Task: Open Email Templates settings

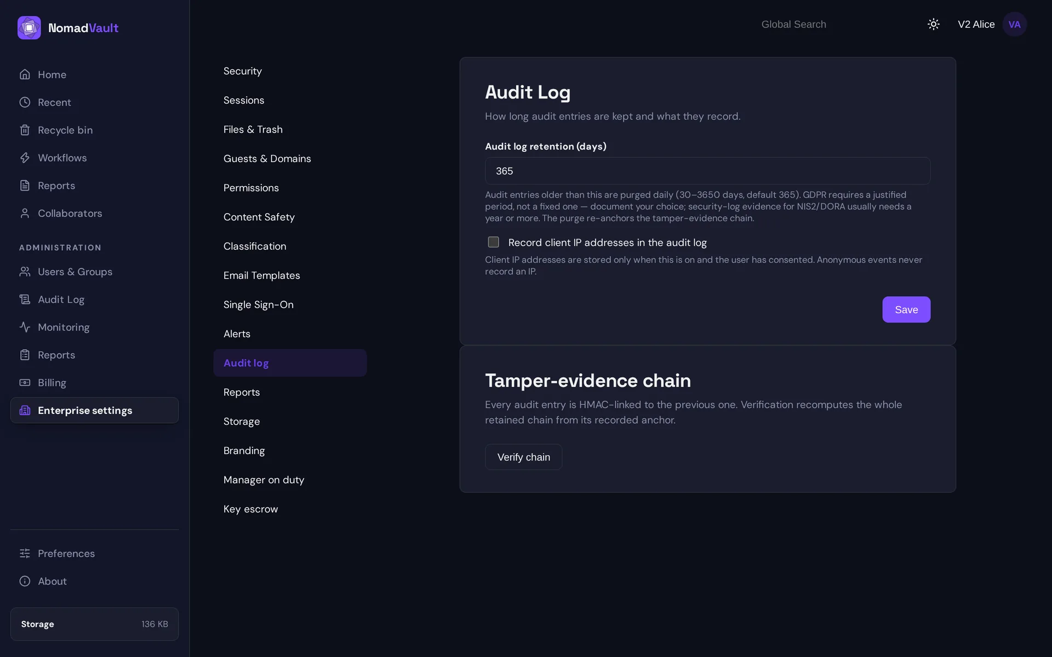Action: (290, 275)
